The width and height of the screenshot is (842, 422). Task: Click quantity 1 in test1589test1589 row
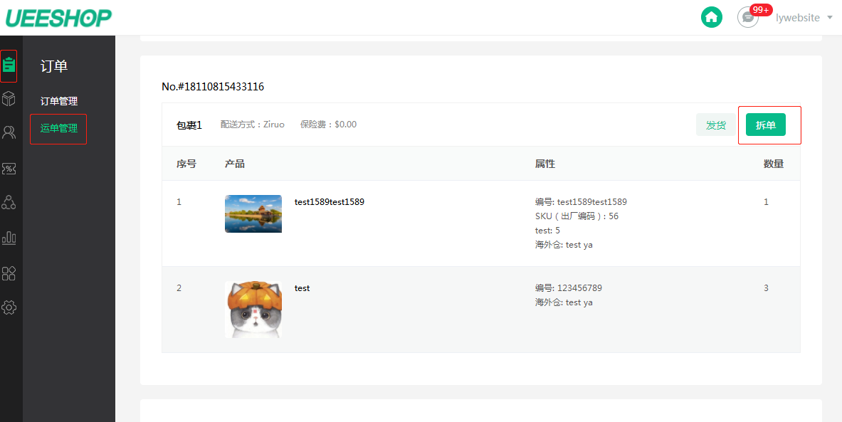[x=767, y=202]
